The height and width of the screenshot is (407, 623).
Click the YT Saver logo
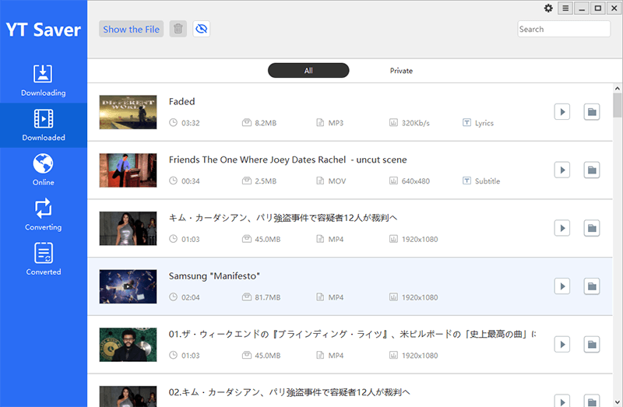coord(44,30)
